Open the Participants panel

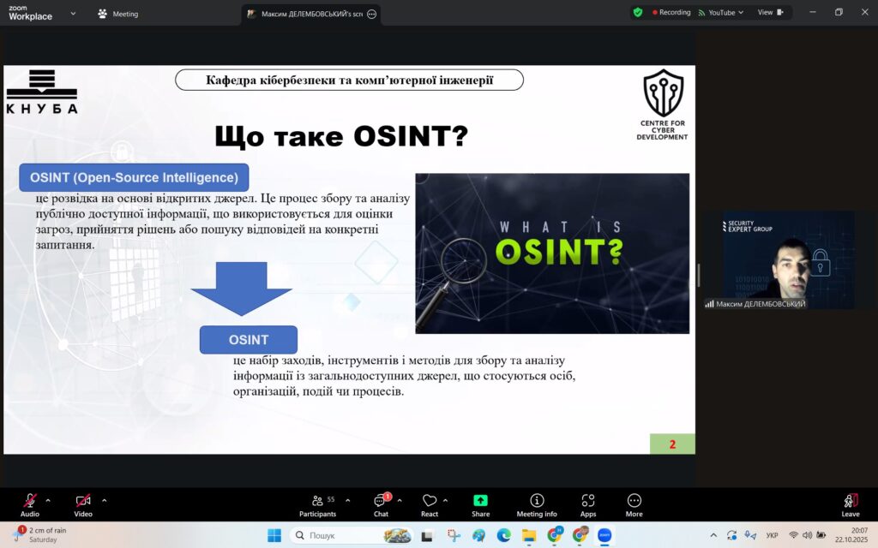(x=317, y=503)
